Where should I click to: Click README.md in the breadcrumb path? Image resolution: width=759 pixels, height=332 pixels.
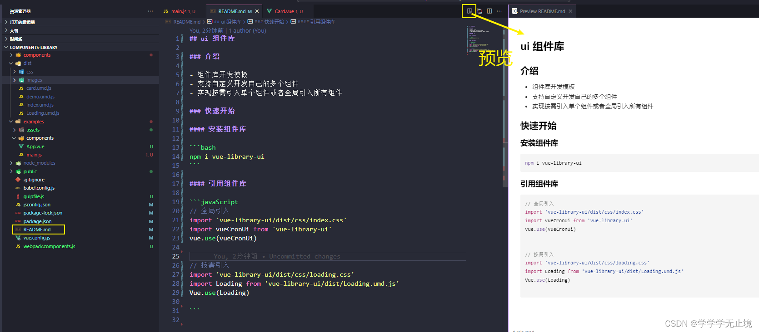coord(186,22)
